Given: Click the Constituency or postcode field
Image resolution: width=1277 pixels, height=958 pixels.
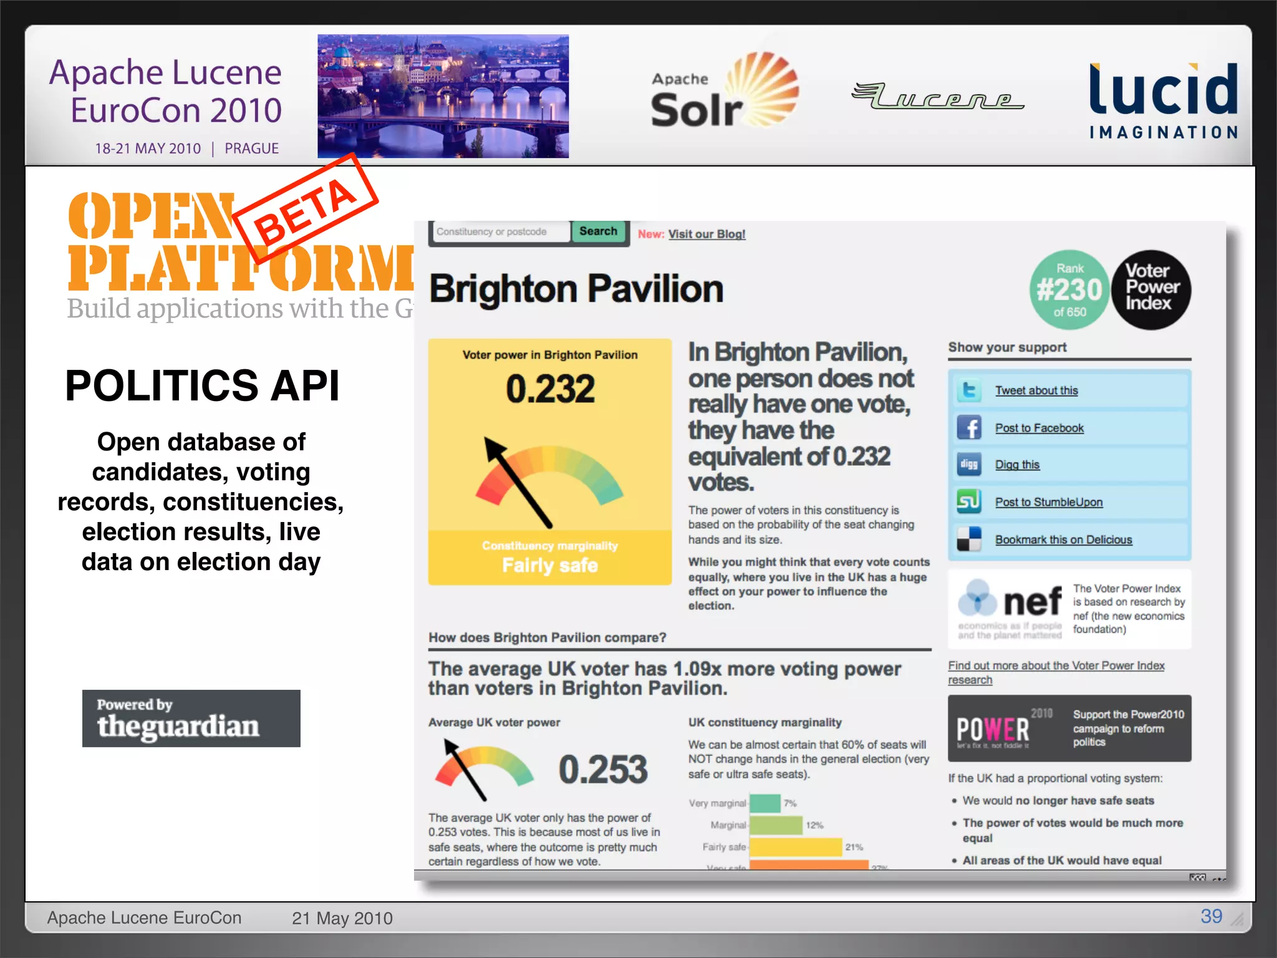Looking at the screenshot, I should [501, 231].
